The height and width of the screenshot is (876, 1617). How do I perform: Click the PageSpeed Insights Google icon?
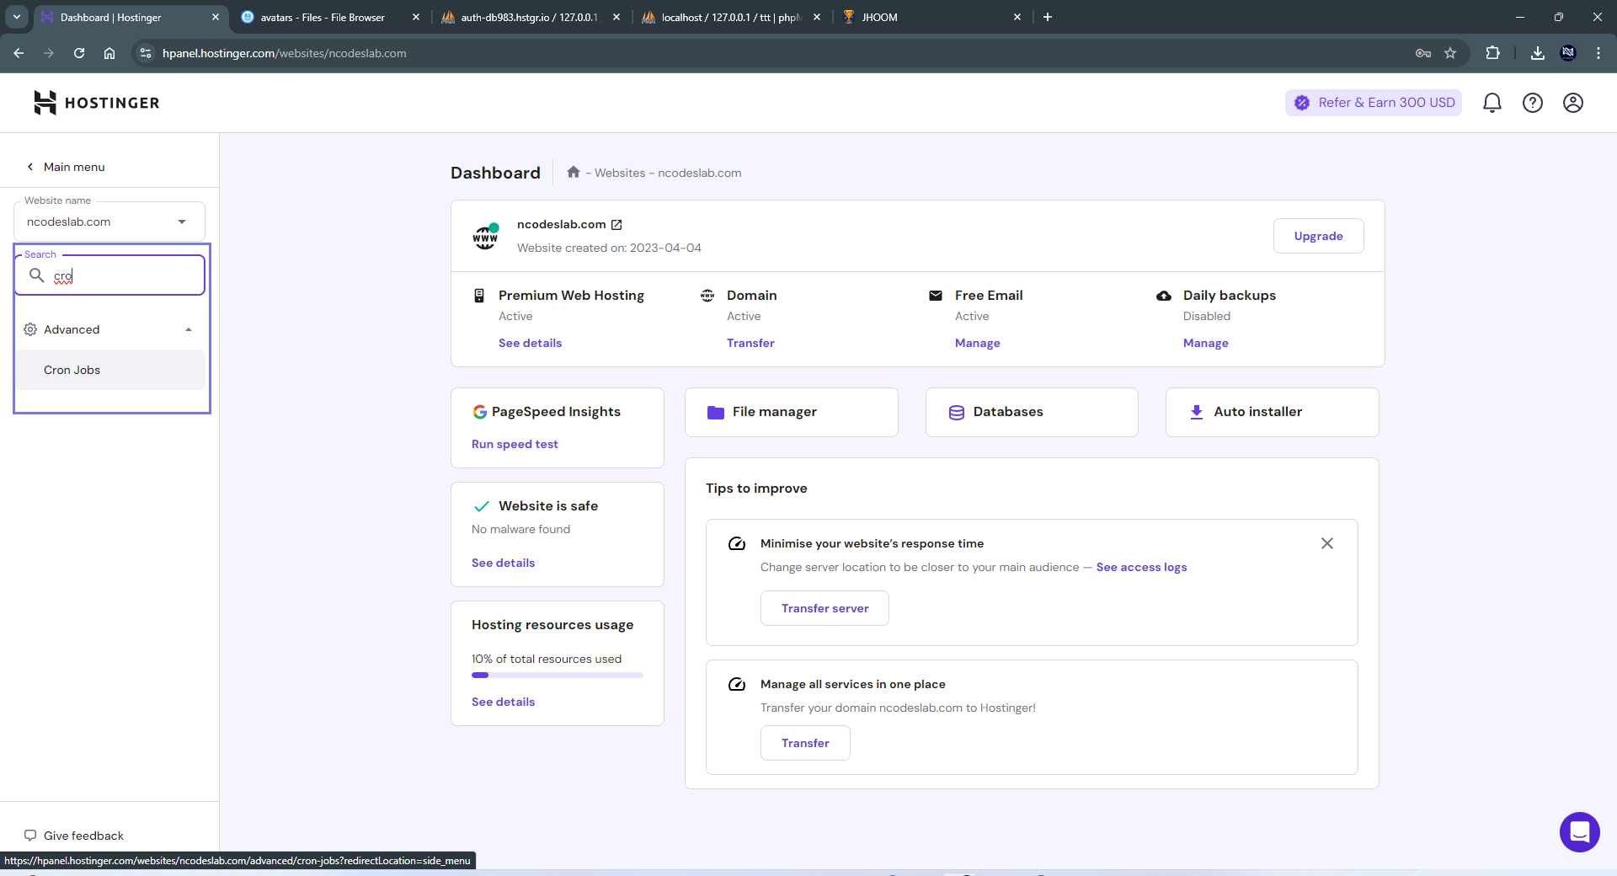pos(479,412)
